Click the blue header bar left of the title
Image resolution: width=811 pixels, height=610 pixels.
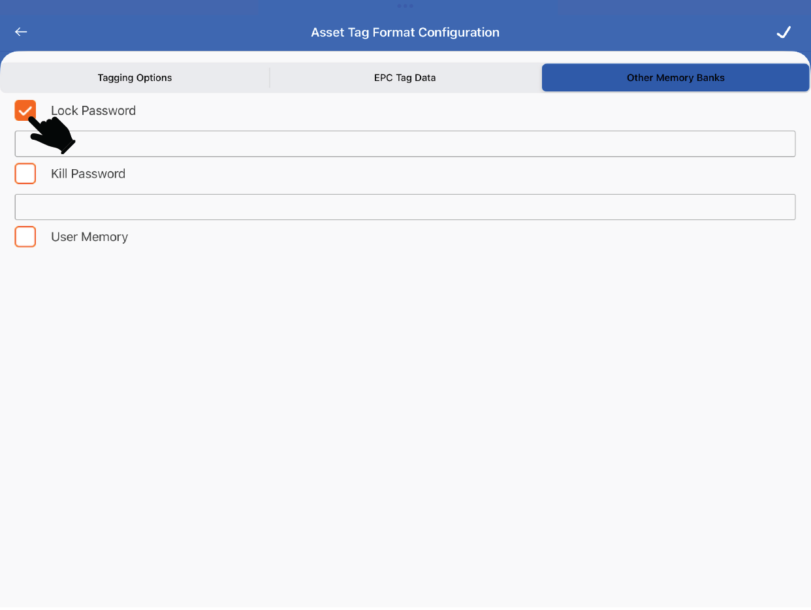coord(163,32)
